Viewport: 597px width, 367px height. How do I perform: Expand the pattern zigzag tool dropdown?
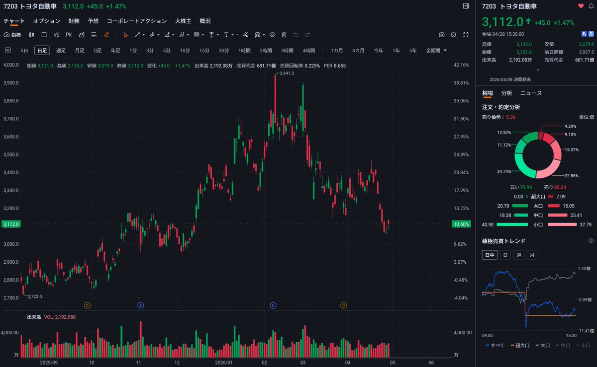point(188,35)
